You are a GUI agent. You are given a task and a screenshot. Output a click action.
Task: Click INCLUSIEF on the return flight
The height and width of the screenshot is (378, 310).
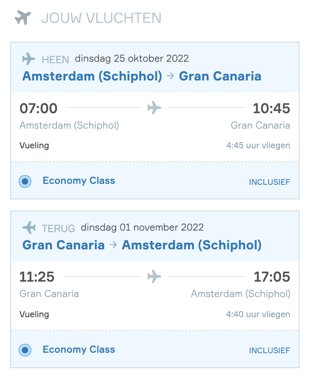click(269, 350)
